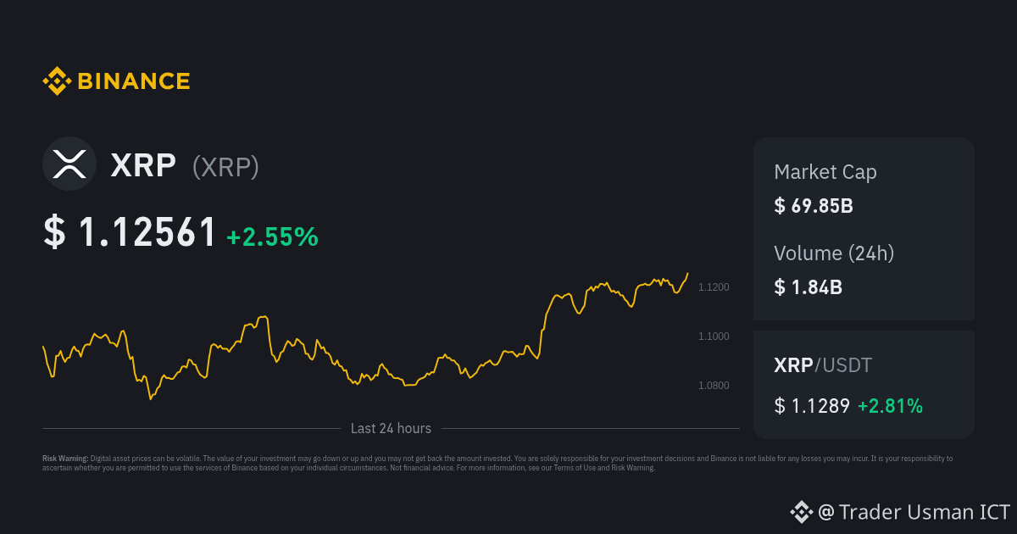Click the $ 69.85B market cap value
The height and width of the screenshot is (534, 1017).
click(814, 205)
